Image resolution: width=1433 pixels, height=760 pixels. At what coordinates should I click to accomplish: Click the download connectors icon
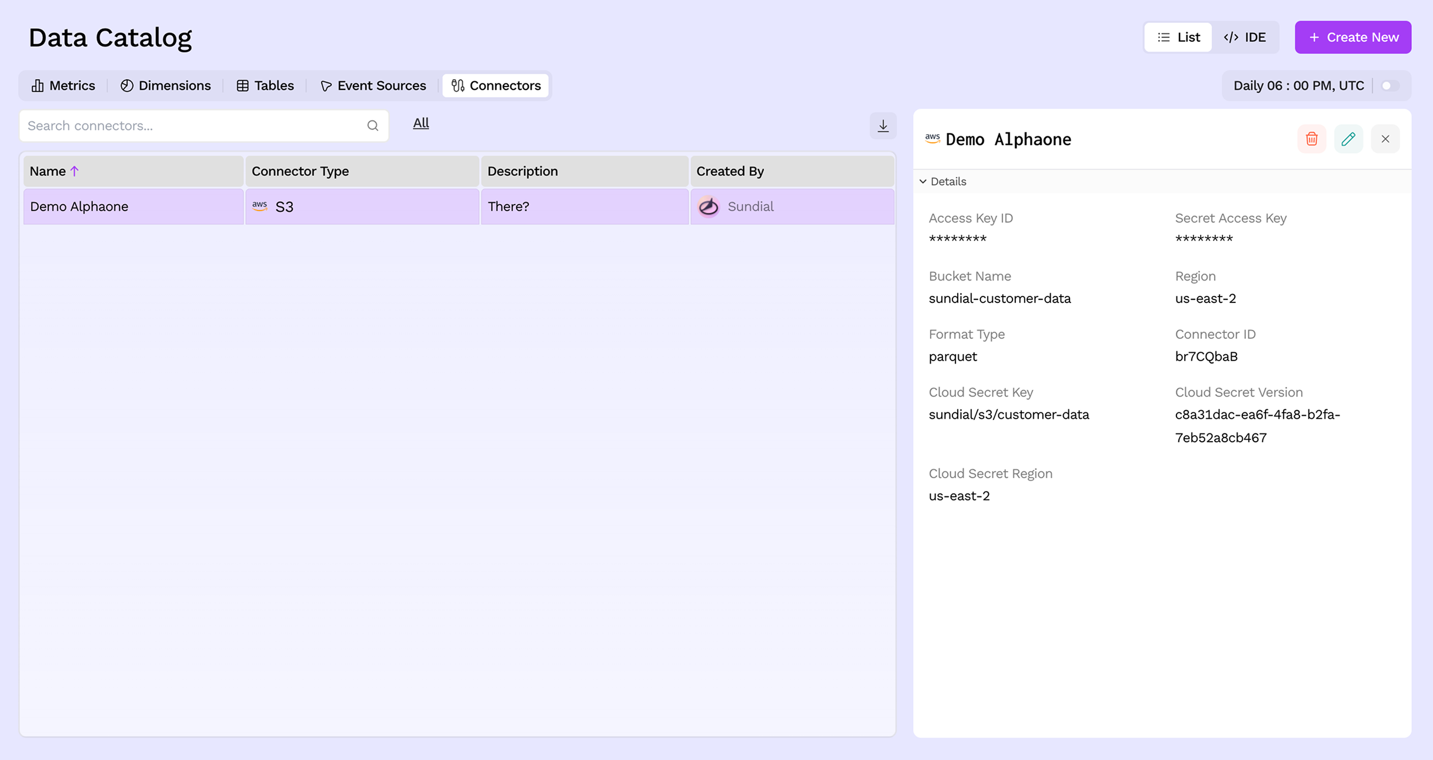(x=882, y=125)
